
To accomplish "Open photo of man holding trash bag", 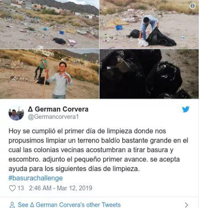I will 149,24.
